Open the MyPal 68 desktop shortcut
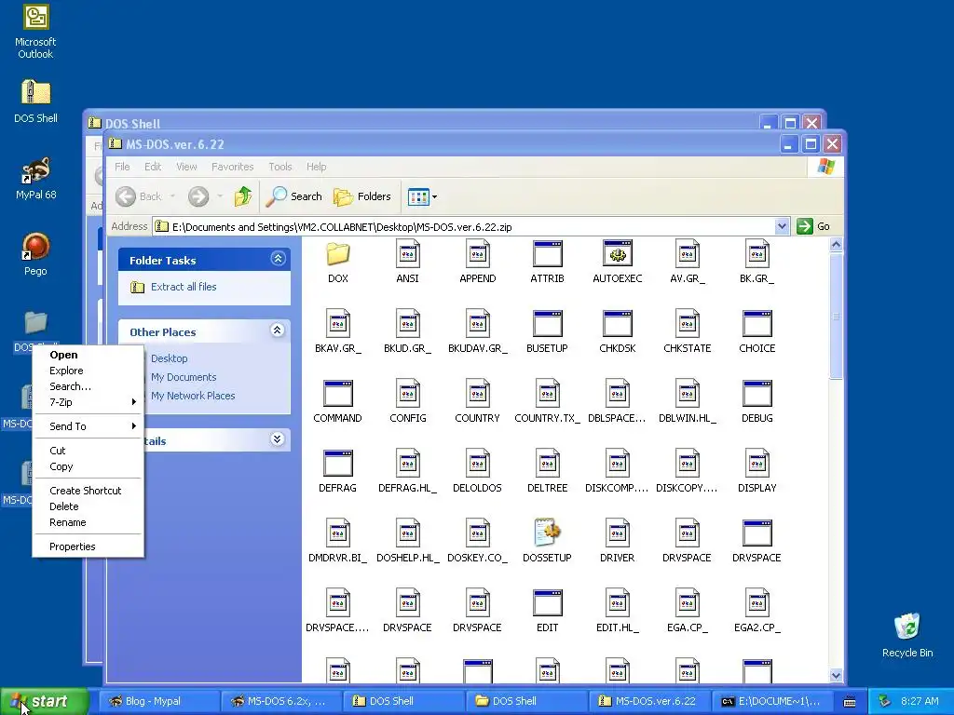Screen dimensions: 954x715 click(x=35, y=178)
